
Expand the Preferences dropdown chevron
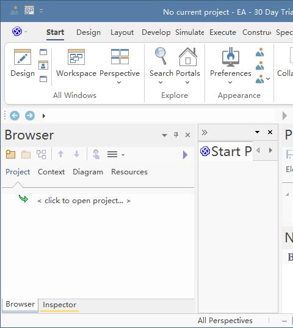tap(230, 82)
